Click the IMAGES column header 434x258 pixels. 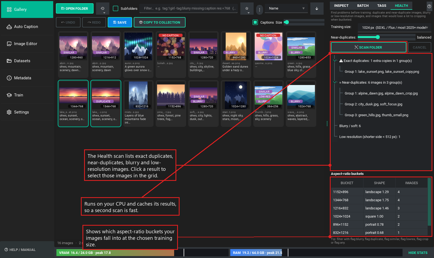point(411,183)
